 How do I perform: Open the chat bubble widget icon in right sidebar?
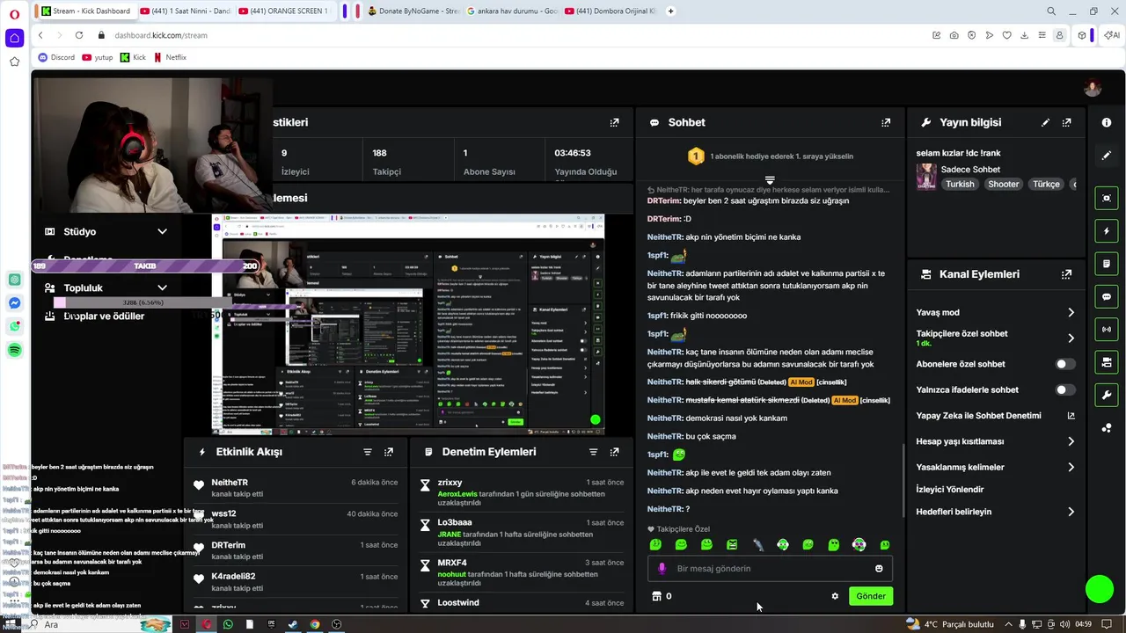[1107, 297]
